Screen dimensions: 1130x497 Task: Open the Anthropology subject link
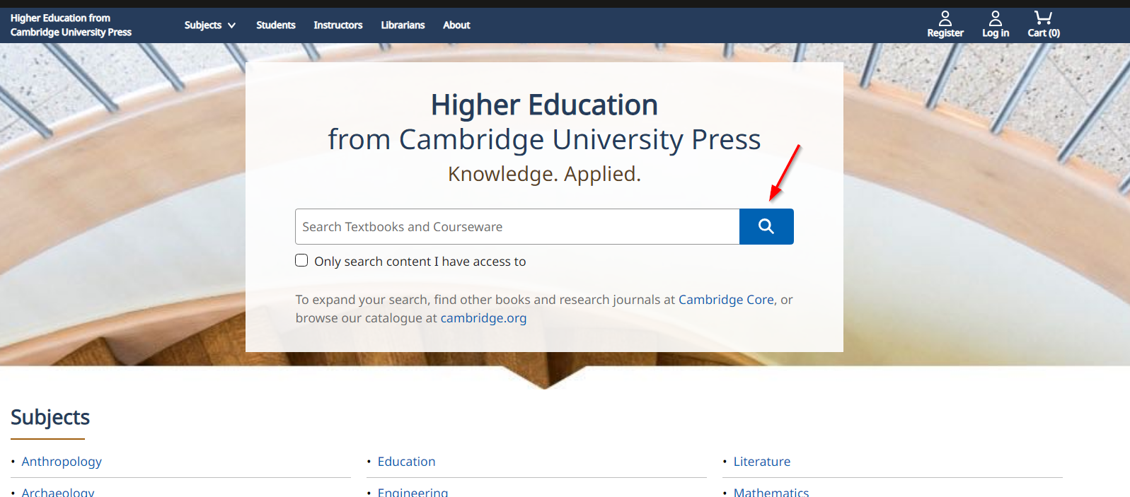pyautogui.click(x=62, y=462)
